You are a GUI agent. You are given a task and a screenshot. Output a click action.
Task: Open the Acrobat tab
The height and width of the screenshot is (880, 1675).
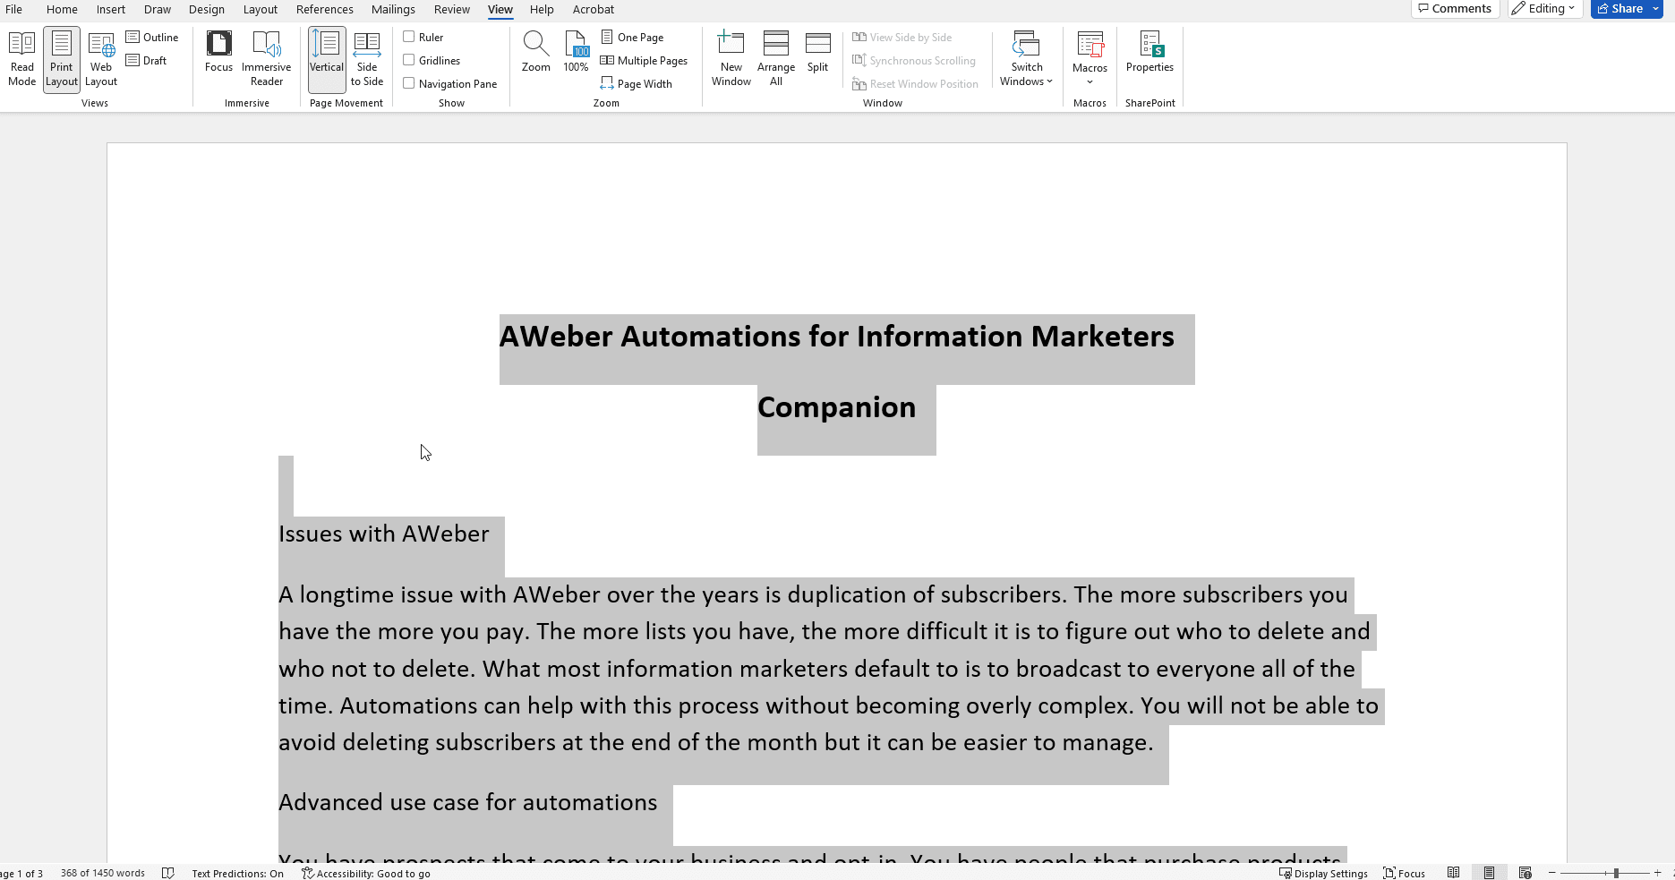pos(594,9)
